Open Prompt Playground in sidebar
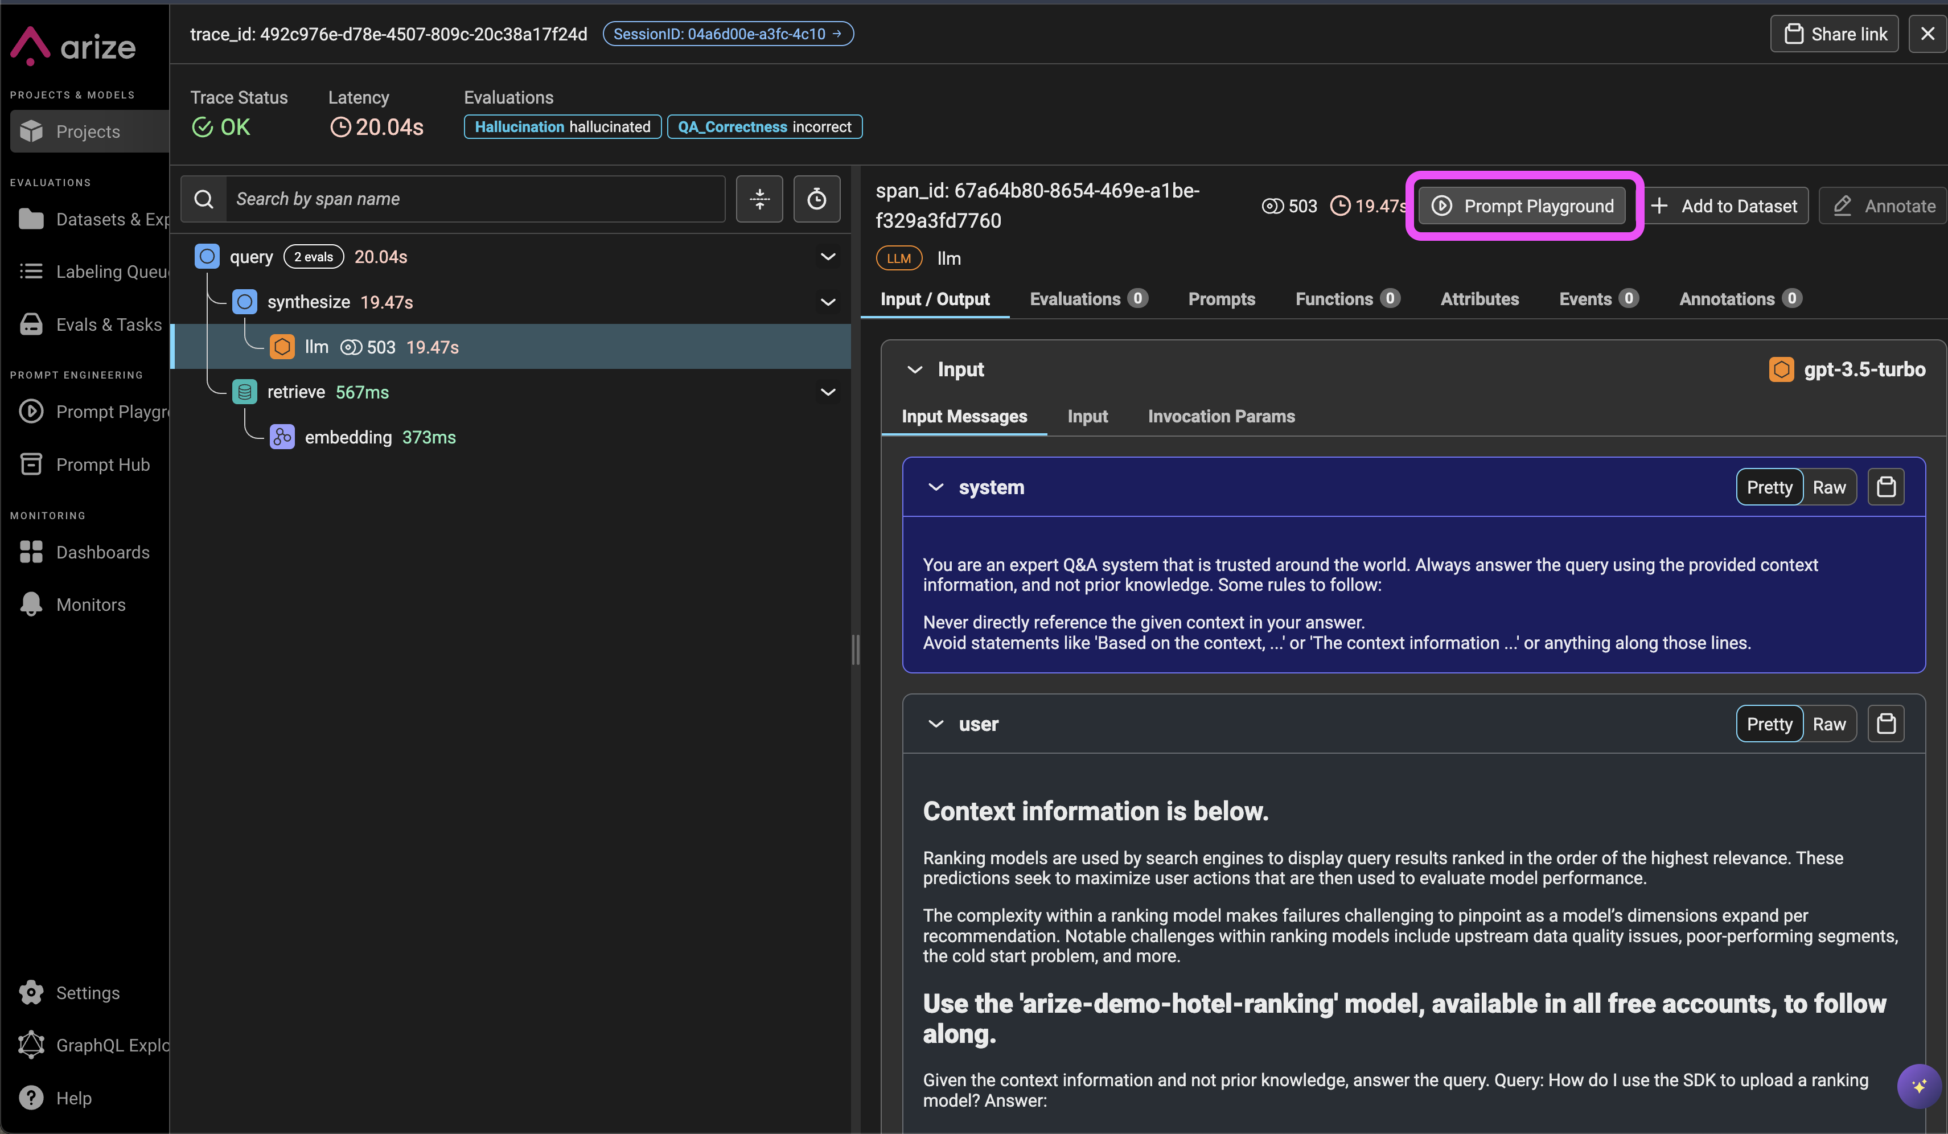 [93, 411]
